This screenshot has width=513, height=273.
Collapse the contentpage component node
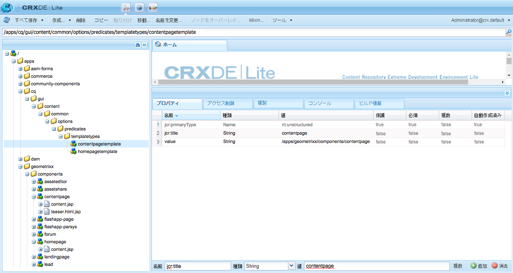click(x=34, y=196)
